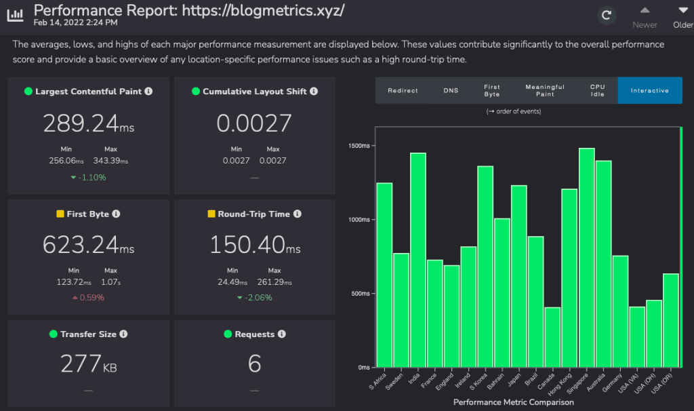Select the Interactive tab
Viewport: 694px width, 411px height.
tap(649, 90)
